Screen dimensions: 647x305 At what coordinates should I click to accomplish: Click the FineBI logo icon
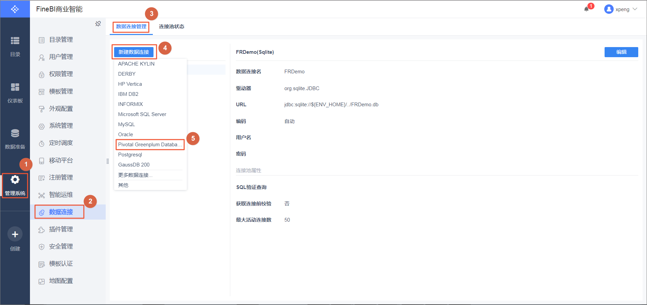[x=15, y=9]
